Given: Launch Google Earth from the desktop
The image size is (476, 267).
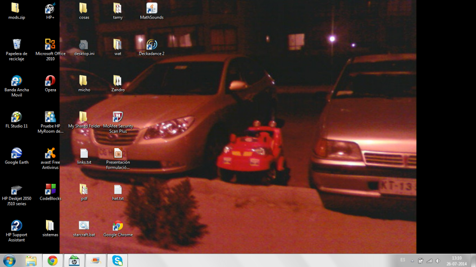Looking at the screenshot, I should tap(16, 153).
